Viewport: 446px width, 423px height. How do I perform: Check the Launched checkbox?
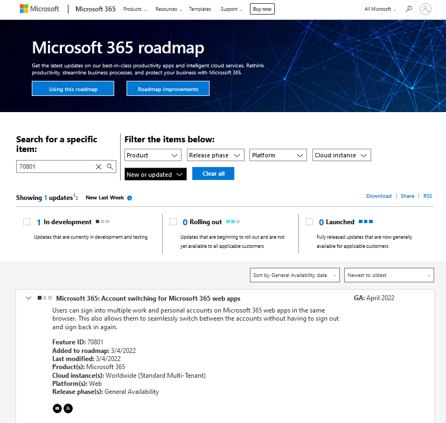310,222
